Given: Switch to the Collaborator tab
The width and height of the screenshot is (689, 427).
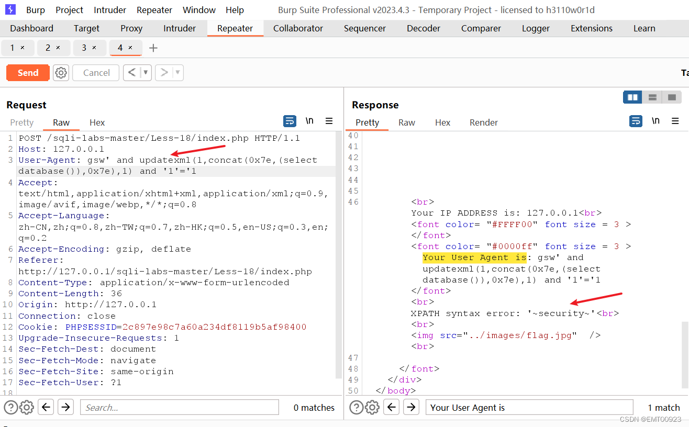Looking at the screenshot, I should [298, 28].
